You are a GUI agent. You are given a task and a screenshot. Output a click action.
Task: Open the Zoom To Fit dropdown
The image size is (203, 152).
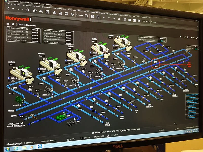click(x=146, y=21)
